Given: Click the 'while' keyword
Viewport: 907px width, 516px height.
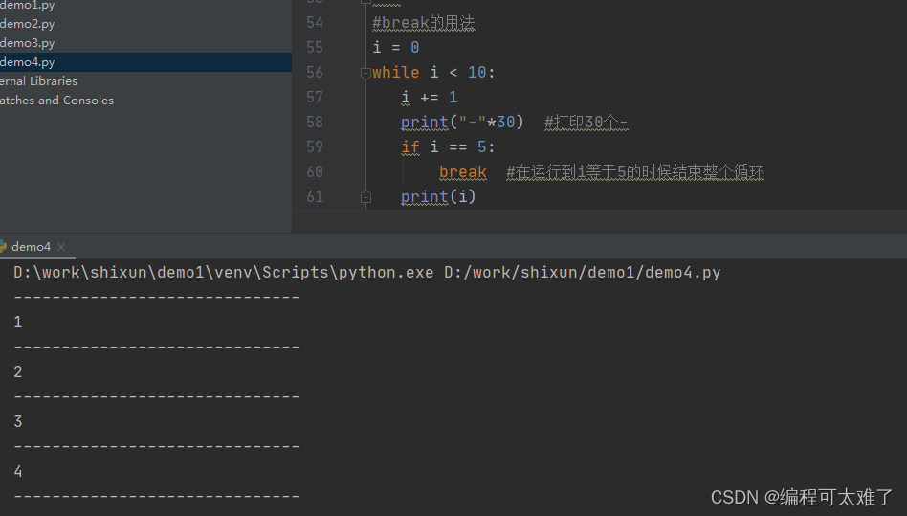Looking at the screenshot, I should pyautogui.click(x=396, y=73).
